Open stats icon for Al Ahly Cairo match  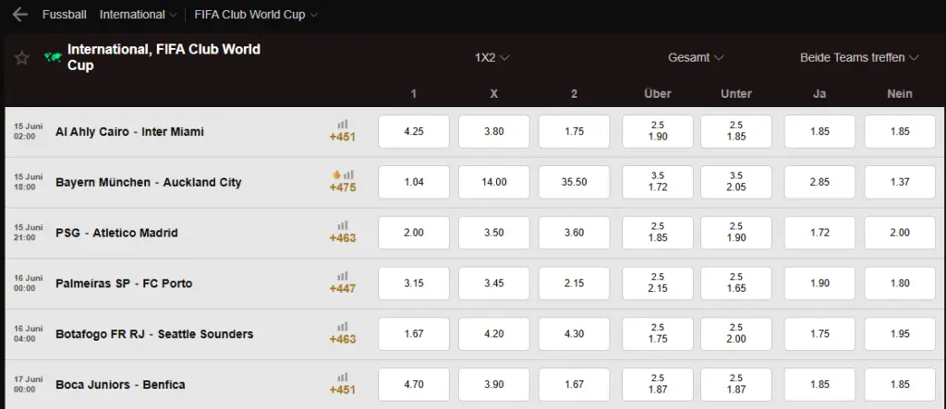(x=343, y=125)
